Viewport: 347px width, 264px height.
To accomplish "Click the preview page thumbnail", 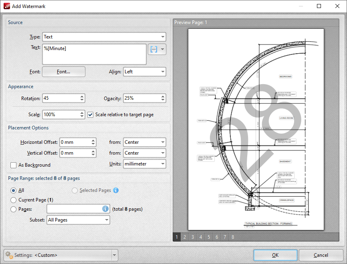I will coord(256,129).
